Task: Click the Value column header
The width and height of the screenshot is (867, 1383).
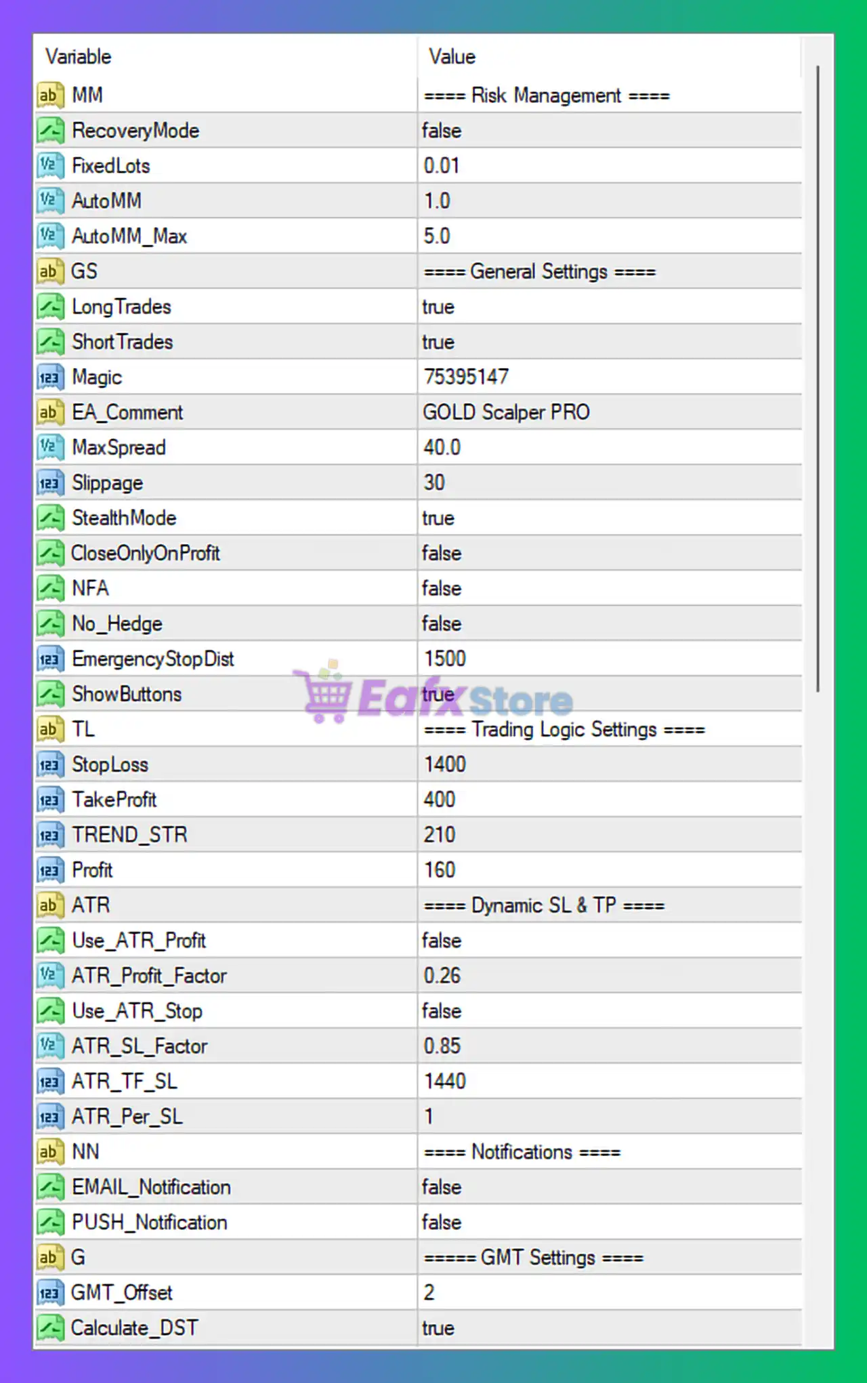Action: (452, 57)
